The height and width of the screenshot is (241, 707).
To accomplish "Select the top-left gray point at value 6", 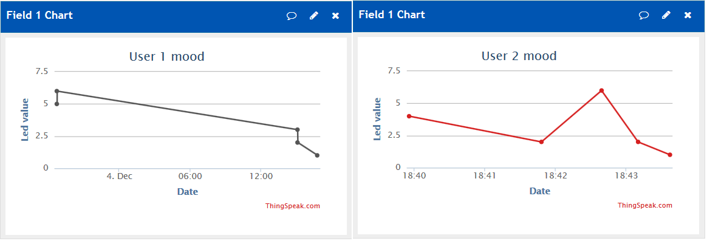I will click(57, 91).
